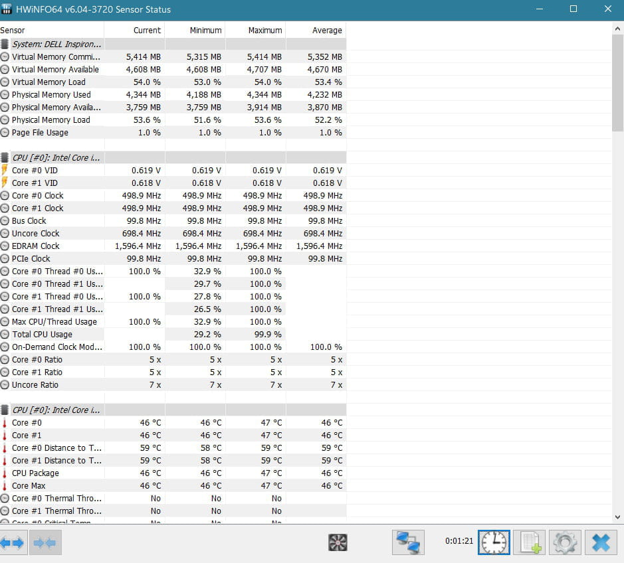
Task: Select the Core #0 Thermal Throttling row
Action: (173, 499)
